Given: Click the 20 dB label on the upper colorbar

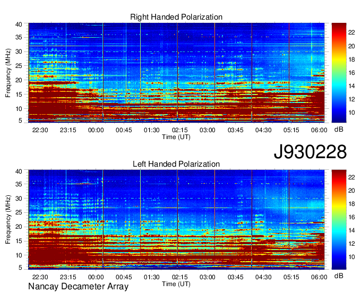Looking at the screenshot, I should (x=351, y=46).
